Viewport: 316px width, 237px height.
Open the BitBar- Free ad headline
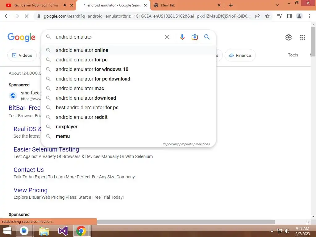[25, 108]
